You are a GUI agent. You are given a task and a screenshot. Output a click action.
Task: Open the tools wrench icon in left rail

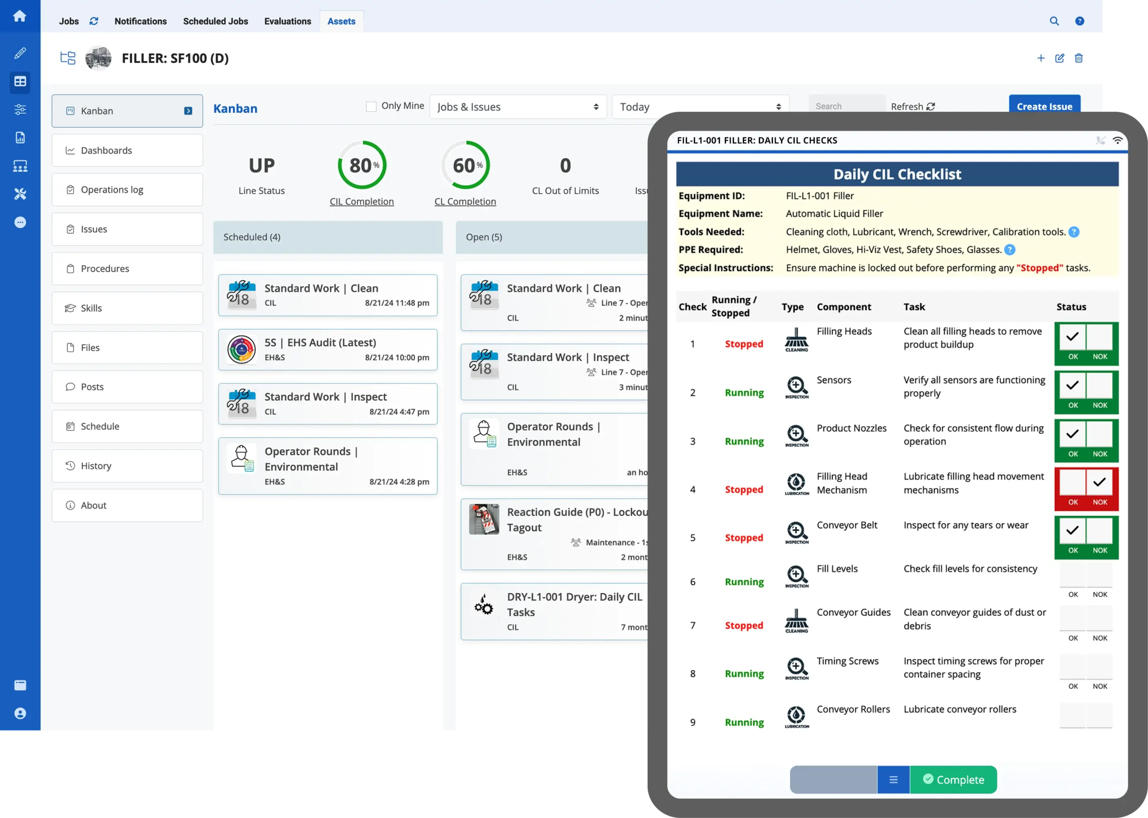20,194
